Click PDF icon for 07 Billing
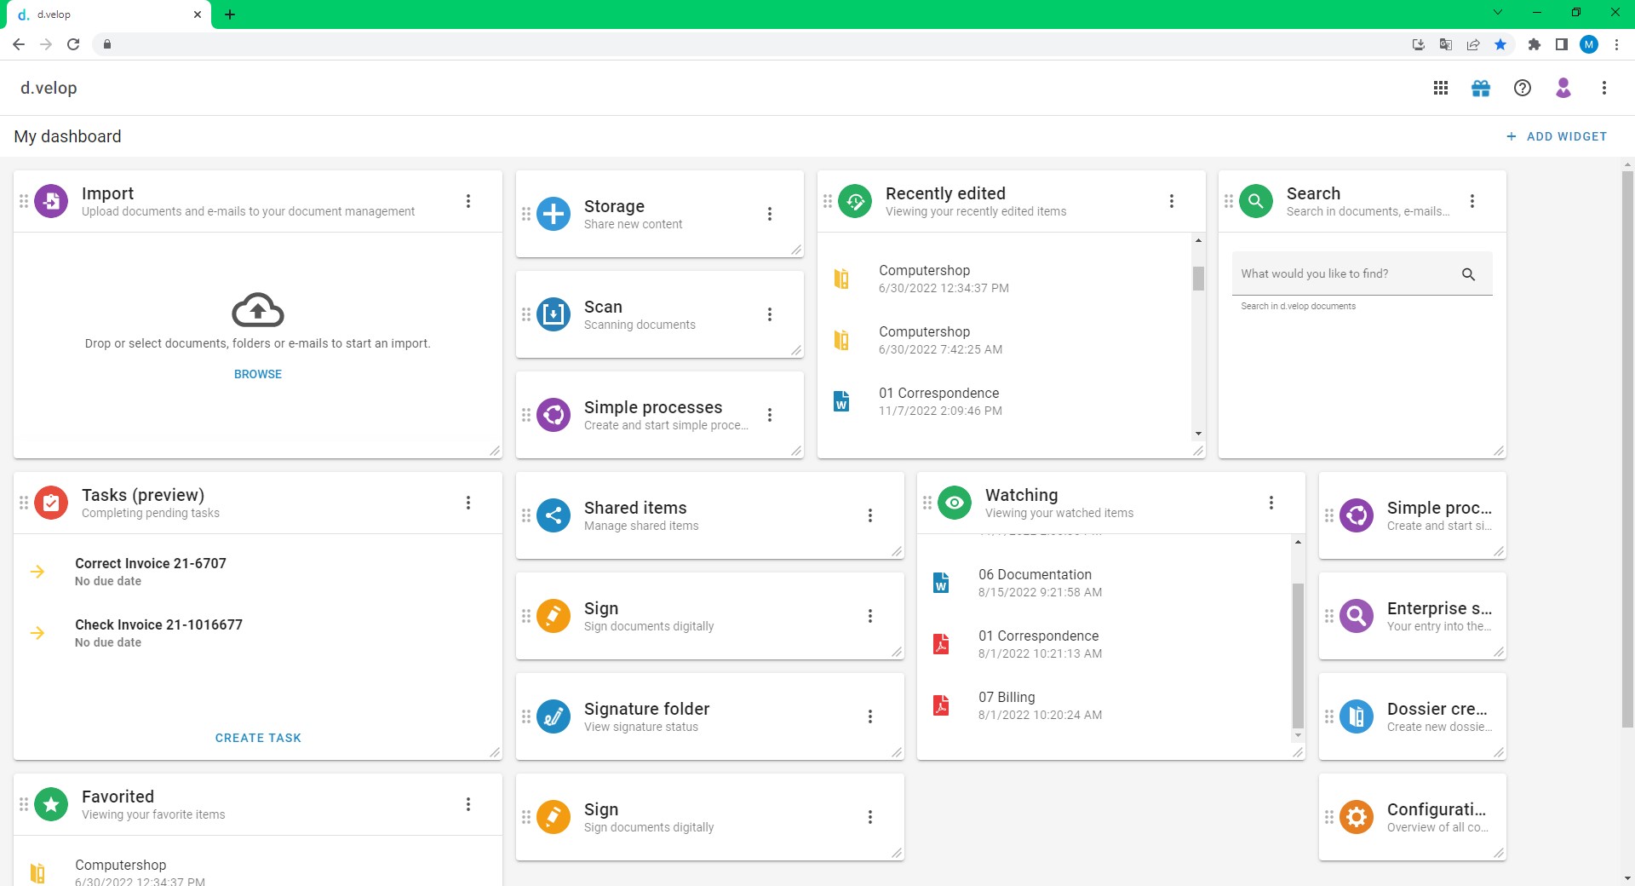Screen dimensions: 1635x886 941,705
